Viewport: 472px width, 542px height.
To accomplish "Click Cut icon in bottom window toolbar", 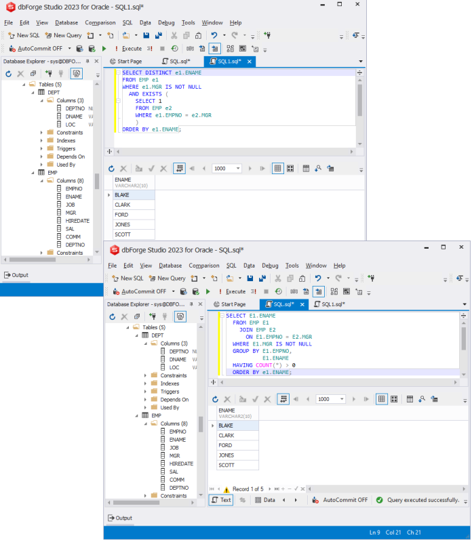I will (x=278, y=278).
